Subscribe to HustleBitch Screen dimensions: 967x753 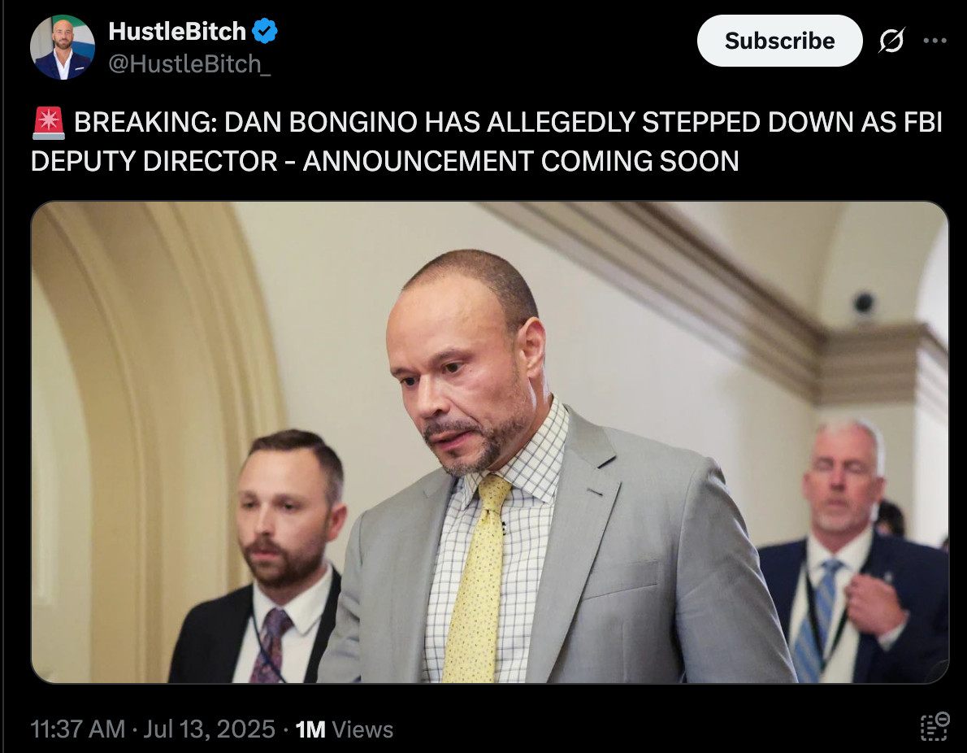pos(779,41)
